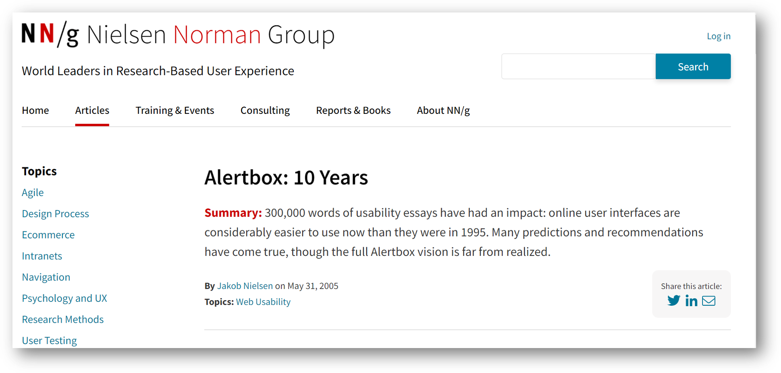This screenshot has width=781, height=373.
Task: Open the Design Process topic
Action: coord(55,213)
